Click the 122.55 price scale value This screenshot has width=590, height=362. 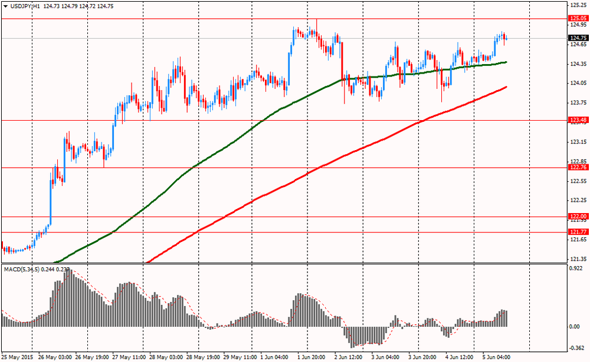click(579, 181)
